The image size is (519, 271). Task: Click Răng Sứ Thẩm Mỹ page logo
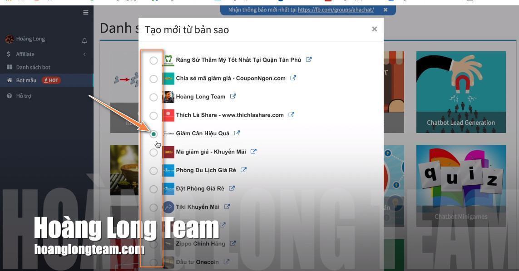pyautogui.click(x=168, y=60)
